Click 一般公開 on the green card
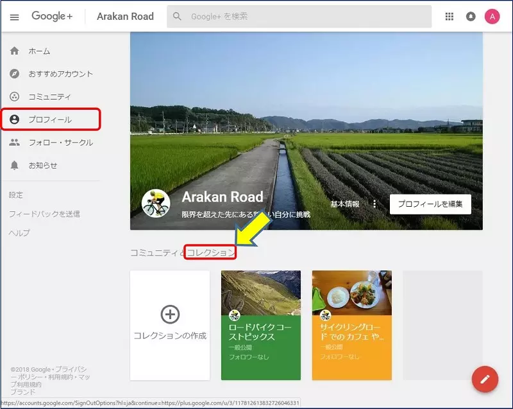The height and width of the screenshot is (409, 513). coord(240,347)
